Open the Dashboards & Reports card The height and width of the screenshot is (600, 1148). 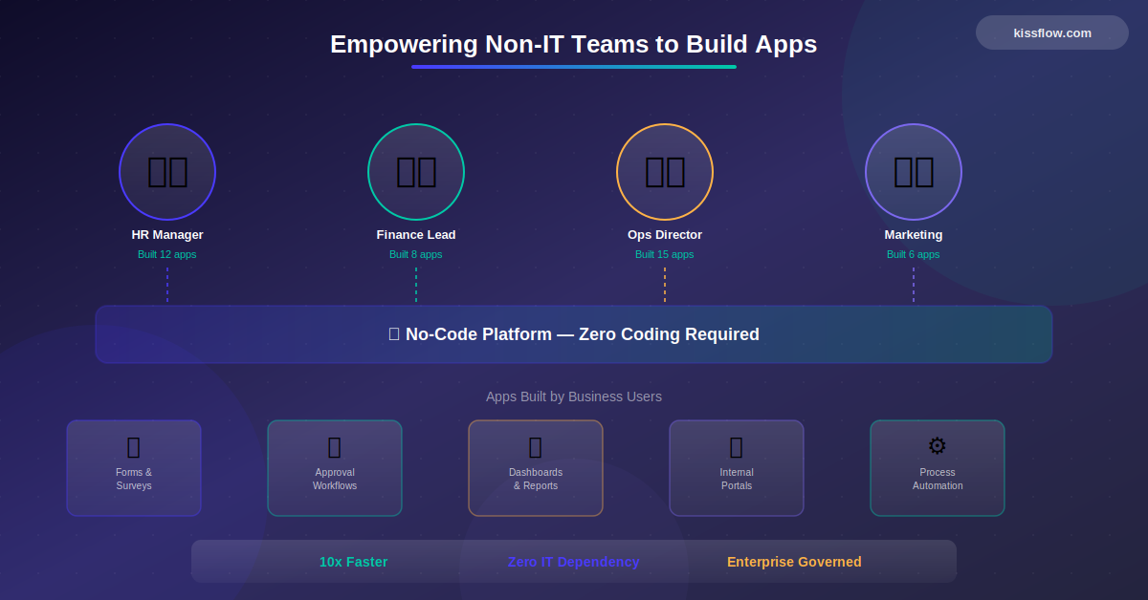point(536,468)
